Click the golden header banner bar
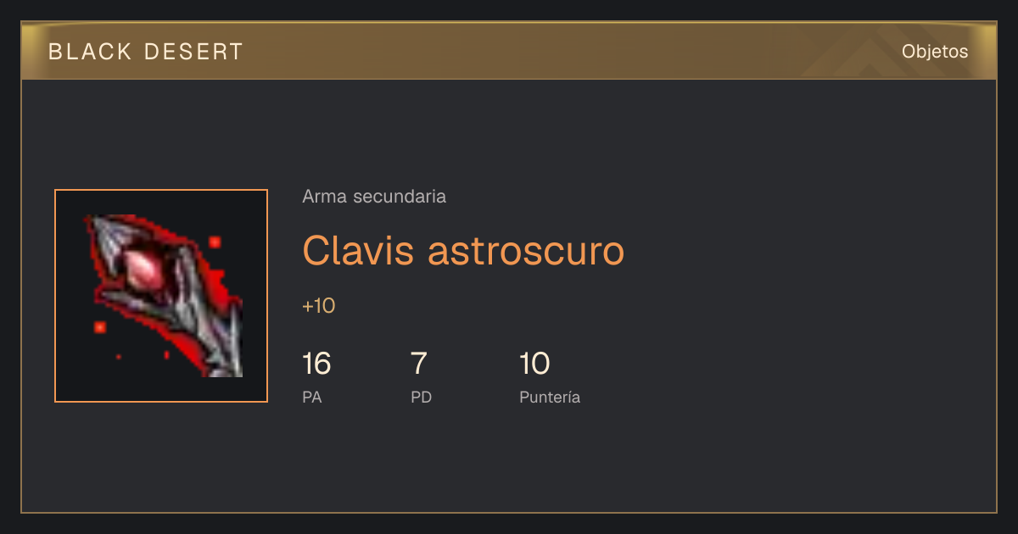Image resolution: width=1018 pixels, height=534 pixels. coord(509,51)
